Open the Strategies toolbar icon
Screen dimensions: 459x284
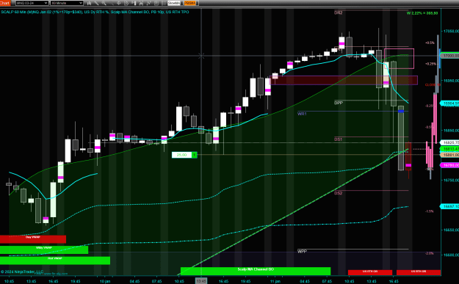pyautogui.click(x=156, y=3)
